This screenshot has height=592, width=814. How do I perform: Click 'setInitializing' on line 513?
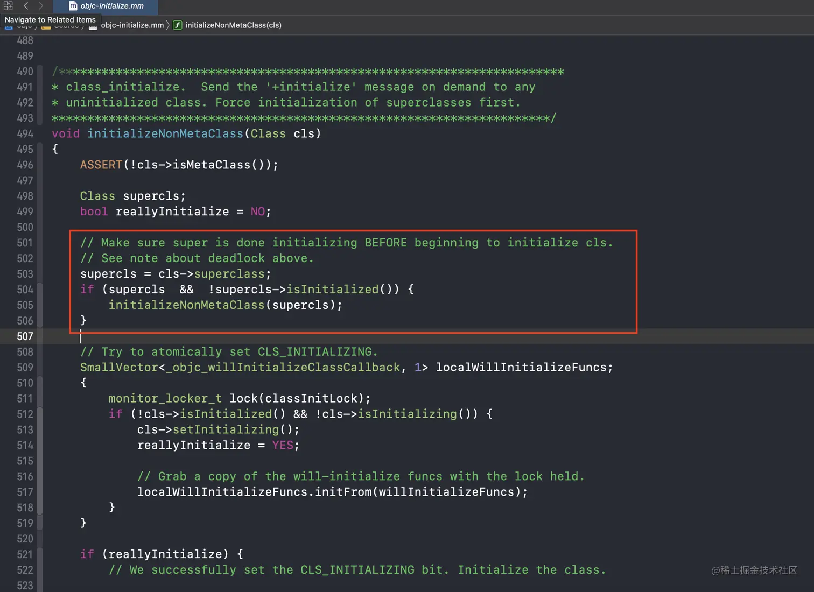click(x=226, y=430)
